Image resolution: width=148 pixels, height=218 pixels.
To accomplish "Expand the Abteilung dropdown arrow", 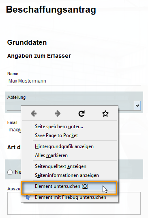I will pos(137,106).
